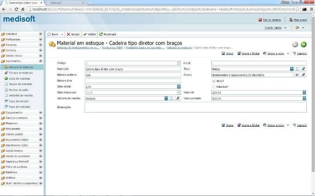Click the theme chooser icon near Criação rápida
Viewport: 315px width, 196px height.
[x=297, y=28]
